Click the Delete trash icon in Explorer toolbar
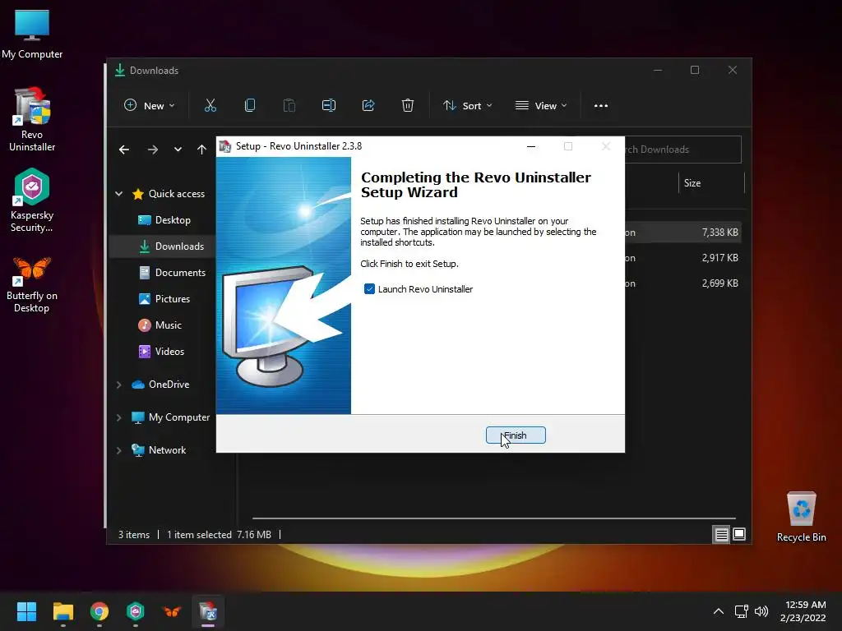Image resolution: width=842 pixels, height=631 pixels. 408,106
